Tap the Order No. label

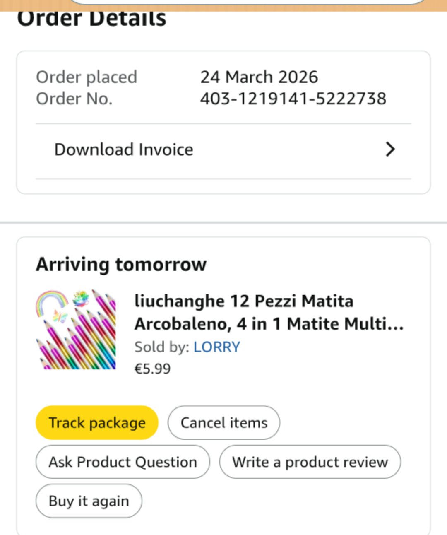tap(74, 99)
